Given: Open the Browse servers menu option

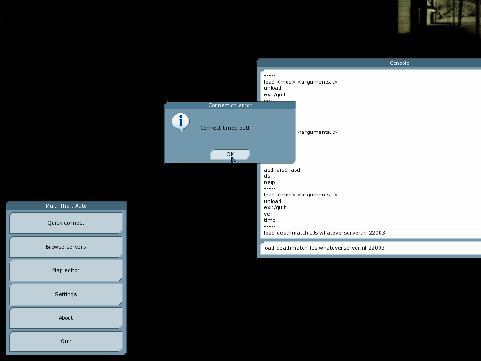Looking at the screenshot, I should 66,247.
